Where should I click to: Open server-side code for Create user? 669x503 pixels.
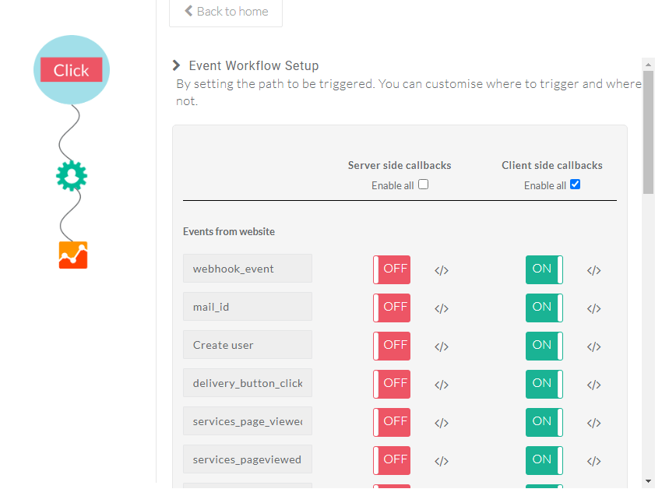tap(442, 346)
